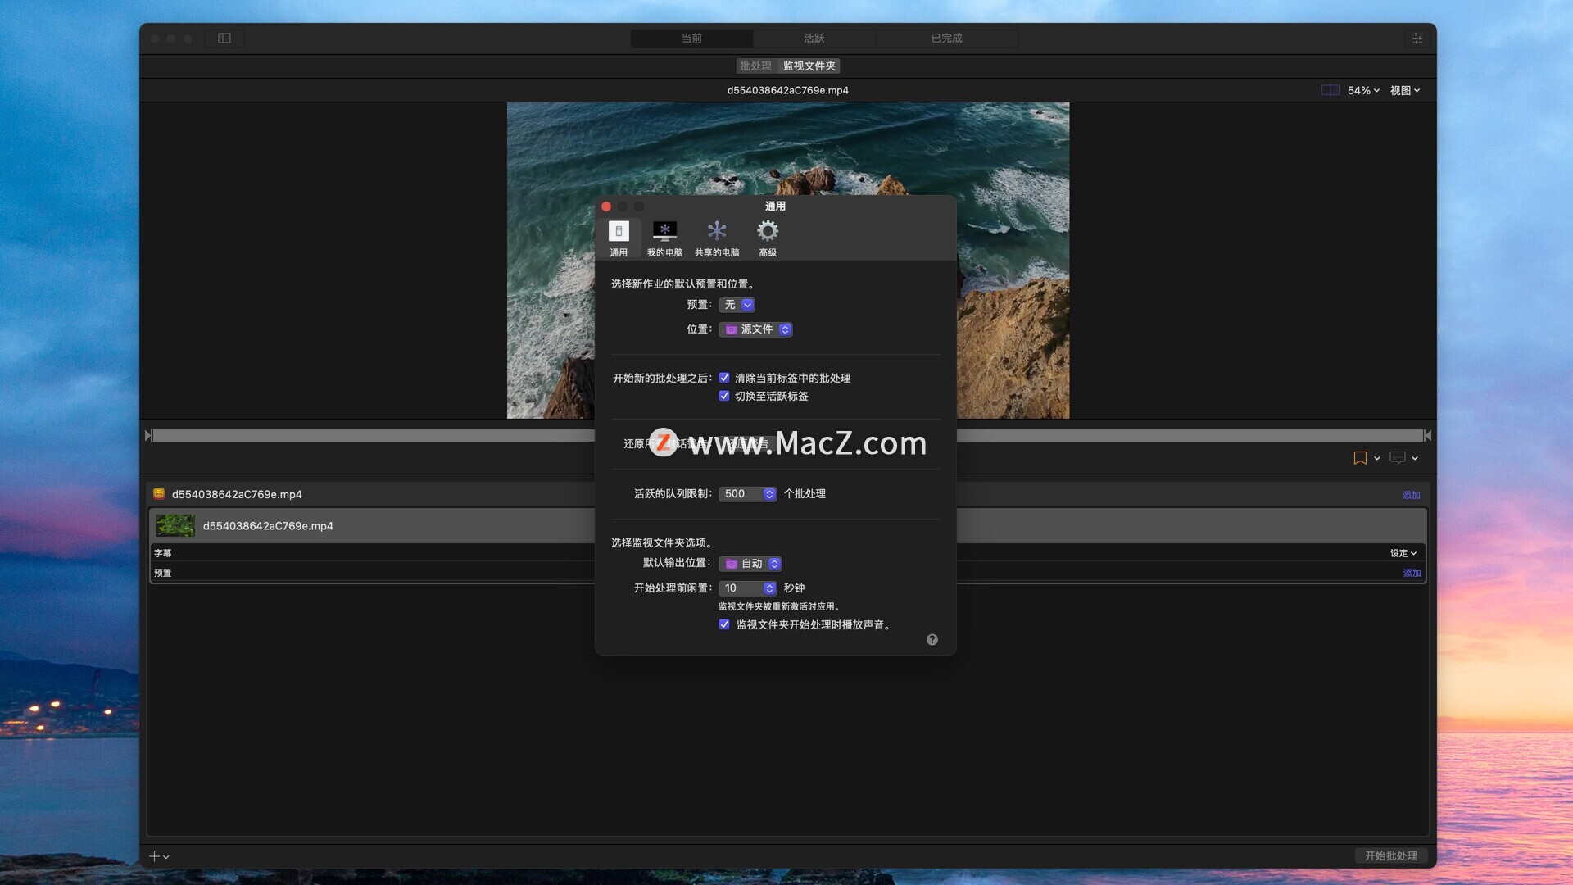This screenshot has width=1573, height=885.
Task: Click the preview timeline scrubber bar
Action: coord(369,435)
